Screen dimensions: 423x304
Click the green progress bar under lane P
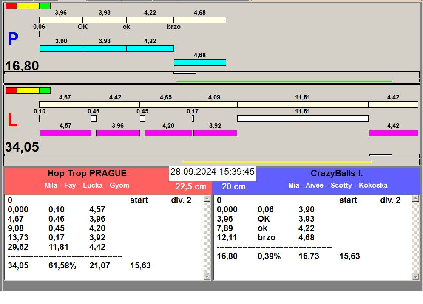[284, 82]
